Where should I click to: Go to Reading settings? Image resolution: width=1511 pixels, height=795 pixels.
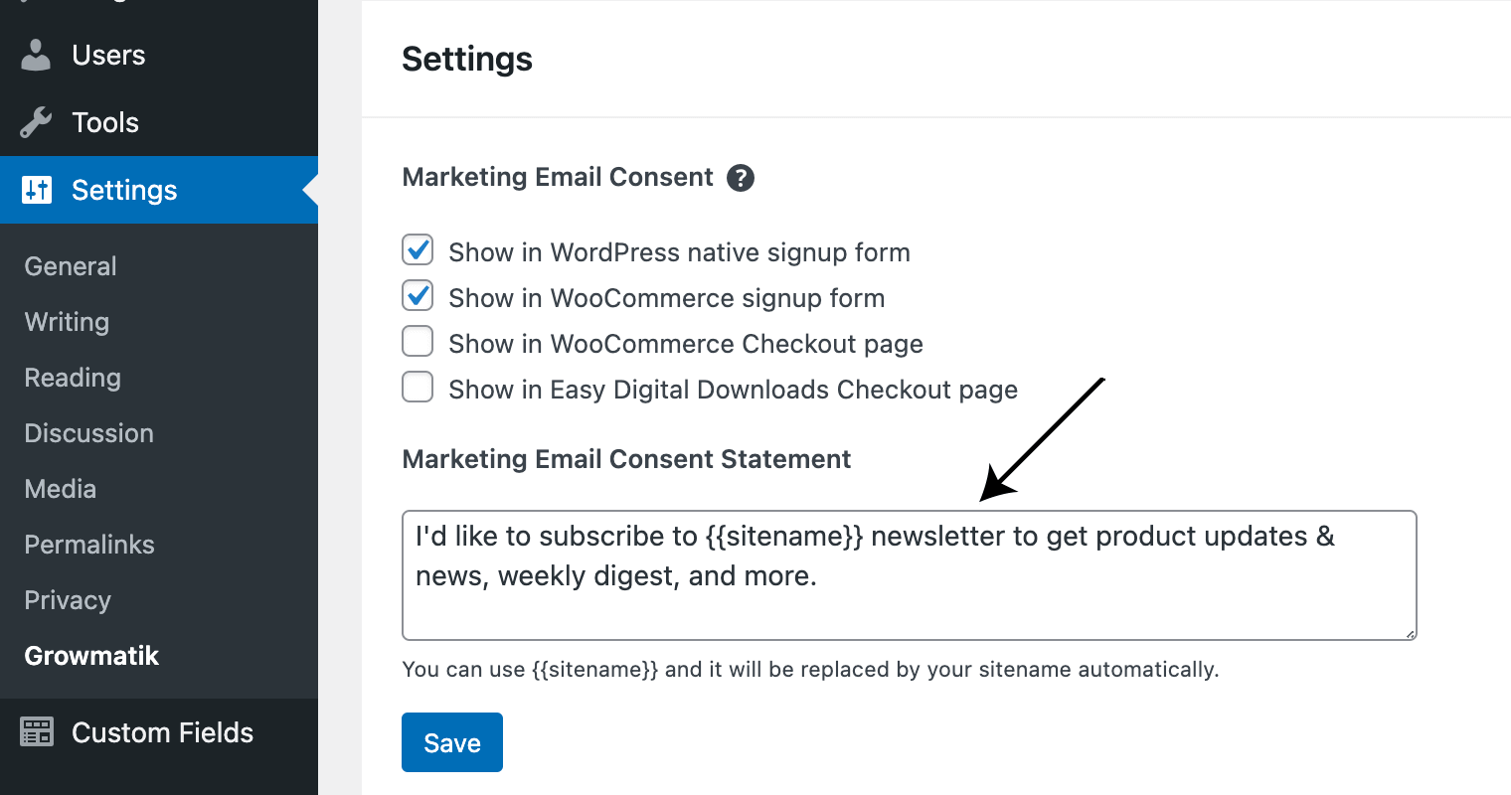(x=73, y=378)
